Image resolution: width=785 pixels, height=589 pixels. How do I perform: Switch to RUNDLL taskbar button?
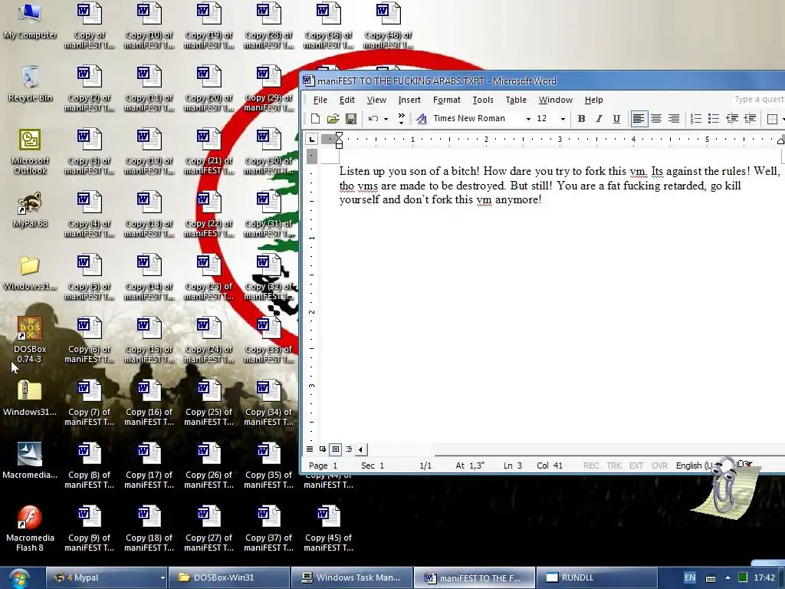597,577
